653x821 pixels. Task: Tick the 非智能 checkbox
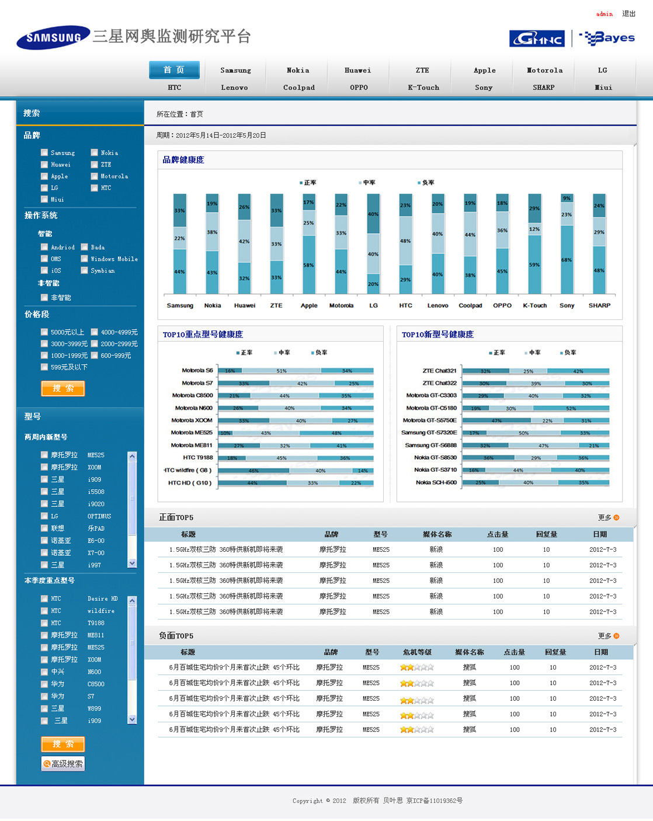pyautogui.click(x=44, y=297)
